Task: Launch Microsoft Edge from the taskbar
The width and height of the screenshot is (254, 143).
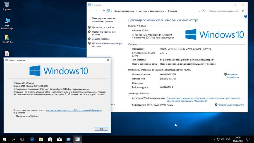Action: pos(32,139)
